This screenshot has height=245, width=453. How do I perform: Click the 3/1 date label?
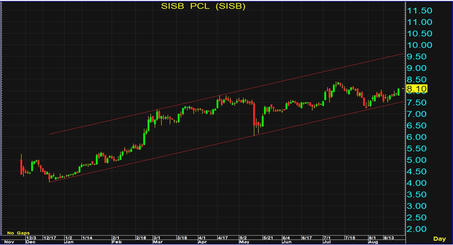point(157,238)
